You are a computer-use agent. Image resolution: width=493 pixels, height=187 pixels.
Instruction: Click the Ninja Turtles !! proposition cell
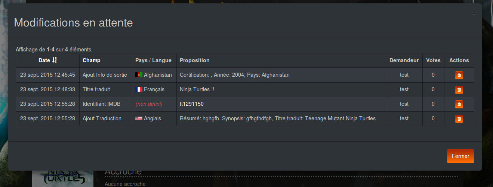pyautogui.click(x=197, y=89)
